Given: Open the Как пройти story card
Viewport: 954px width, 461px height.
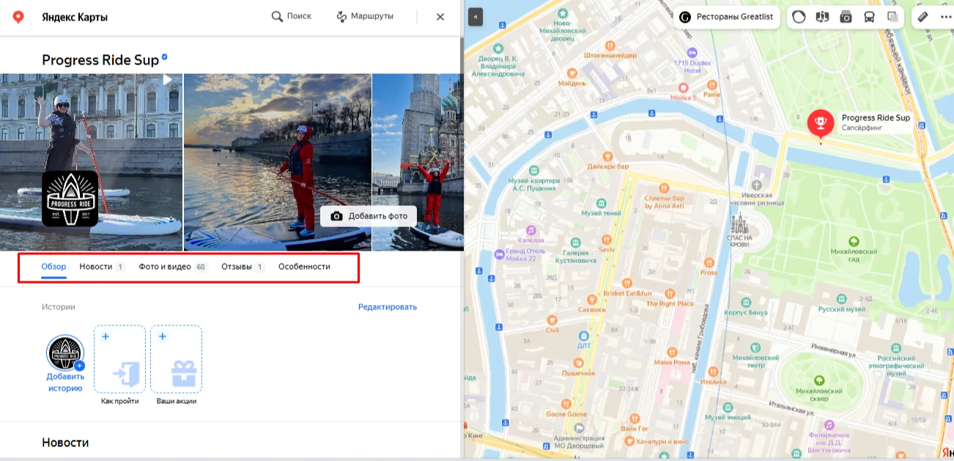Looking at the screenshot, I should (120, 358).
